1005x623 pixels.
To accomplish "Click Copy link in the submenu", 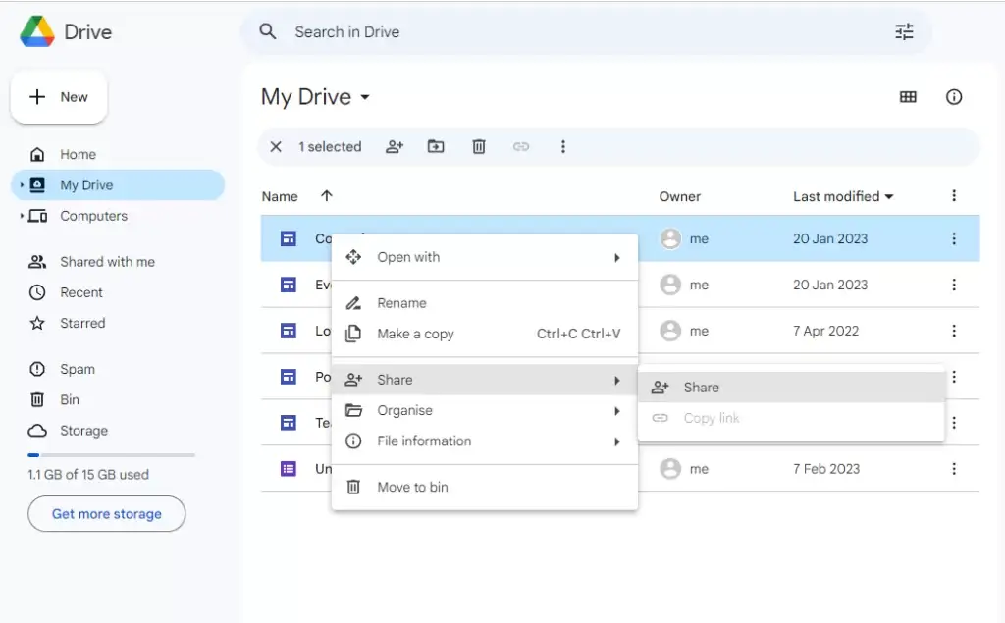I will 791,419.
